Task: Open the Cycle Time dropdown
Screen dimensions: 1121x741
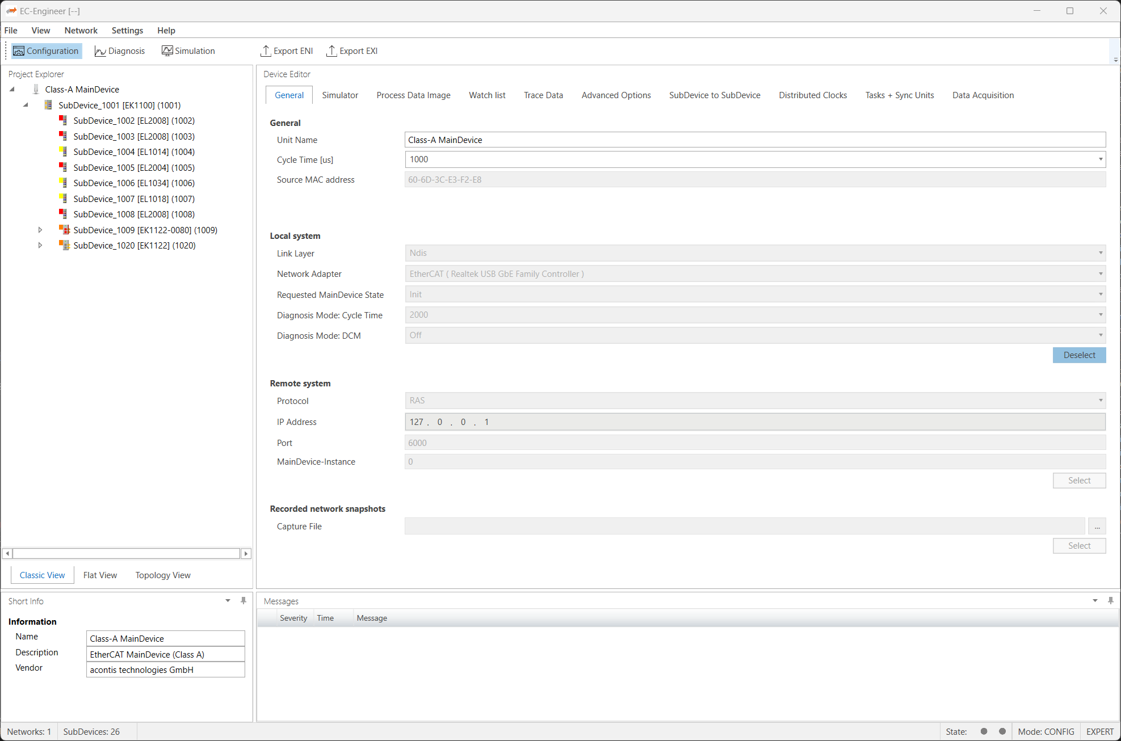Action: pyautogui.click(x=1100, y=159)
